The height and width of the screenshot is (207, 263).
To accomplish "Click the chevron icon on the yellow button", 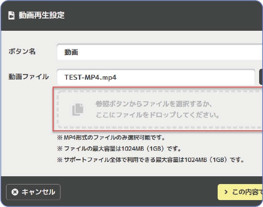I will [225, 192].
